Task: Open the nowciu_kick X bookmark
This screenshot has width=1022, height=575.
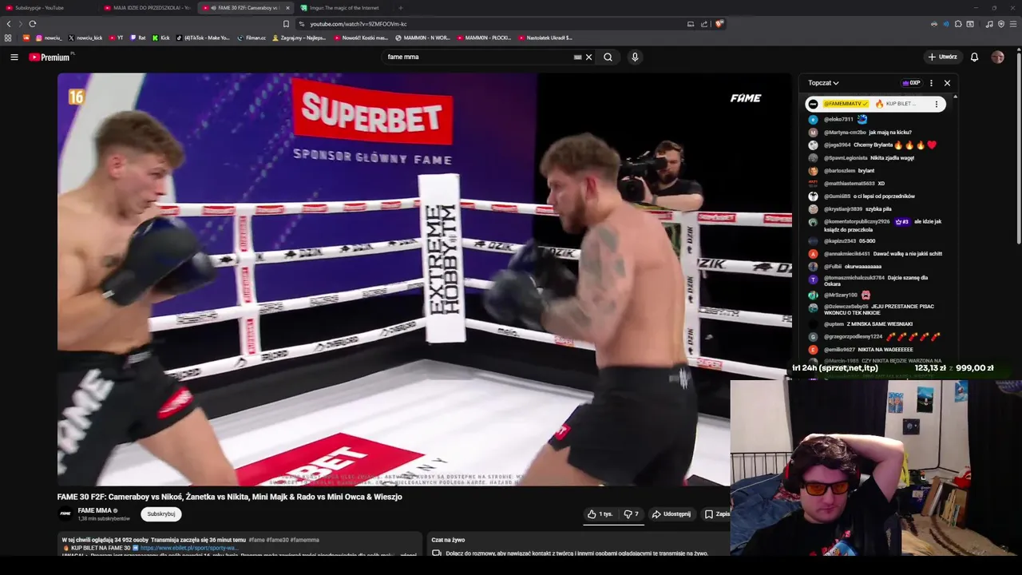Action: tap(85, 38)
